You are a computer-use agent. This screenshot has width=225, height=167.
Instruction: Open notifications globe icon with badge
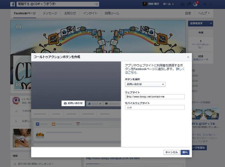point(195,4)
